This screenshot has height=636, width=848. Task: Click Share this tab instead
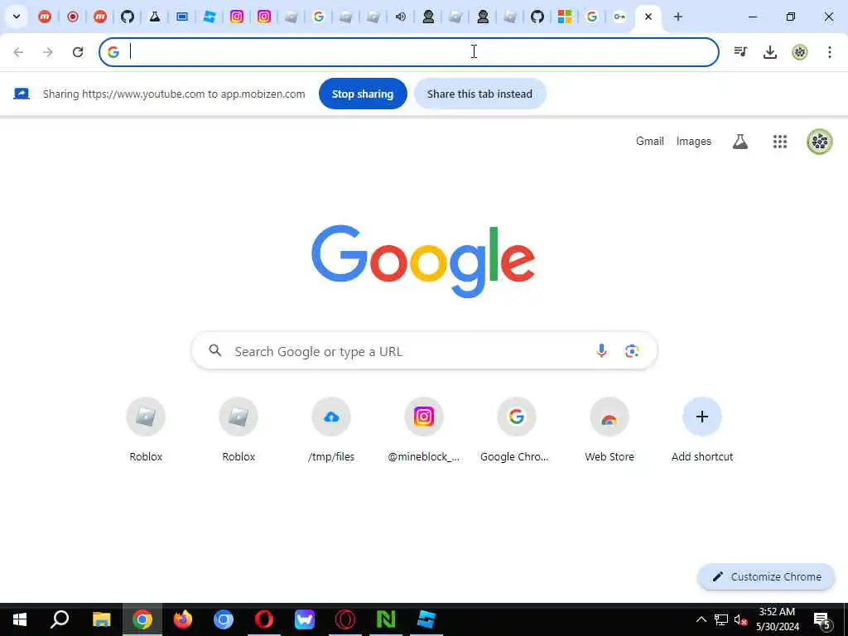(479, 94)
